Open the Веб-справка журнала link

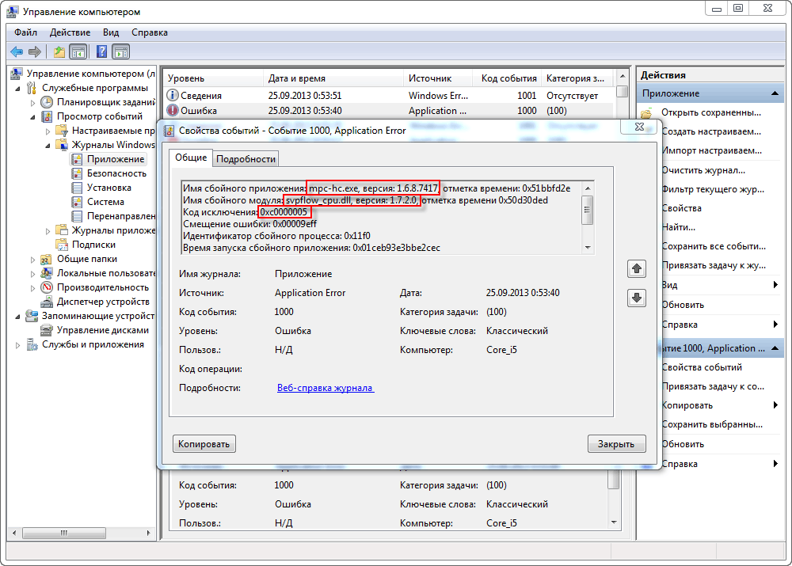325,388
